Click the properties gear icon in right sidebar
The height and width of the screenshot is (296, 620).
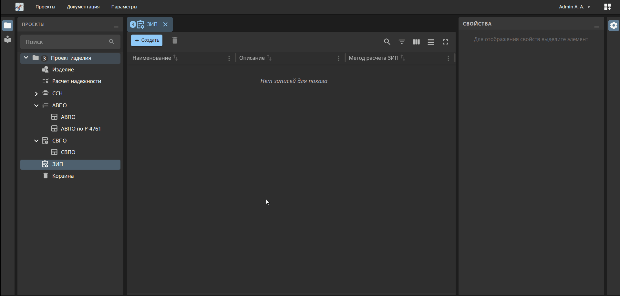614,25
